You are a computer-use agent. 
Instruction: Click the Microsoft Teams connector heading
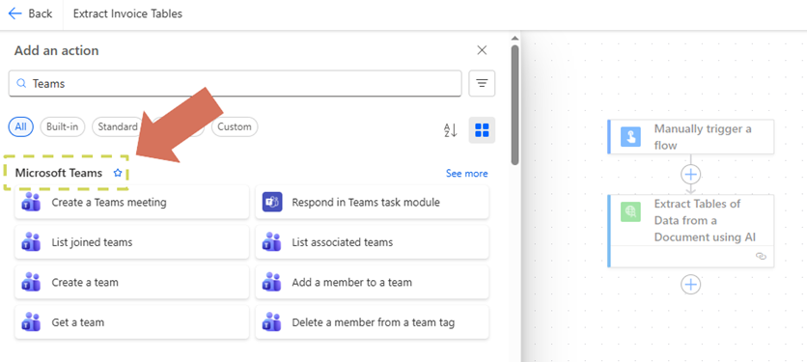pos(59,173)
